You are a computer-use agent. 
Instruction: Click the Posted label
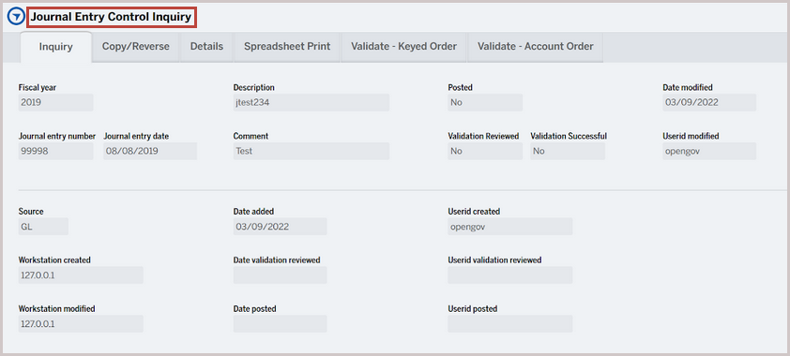click(460, 87)
